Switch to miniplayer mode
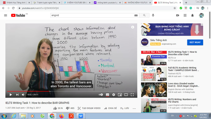The height and width of the screenshot is (119, 211). click(120, 95)
